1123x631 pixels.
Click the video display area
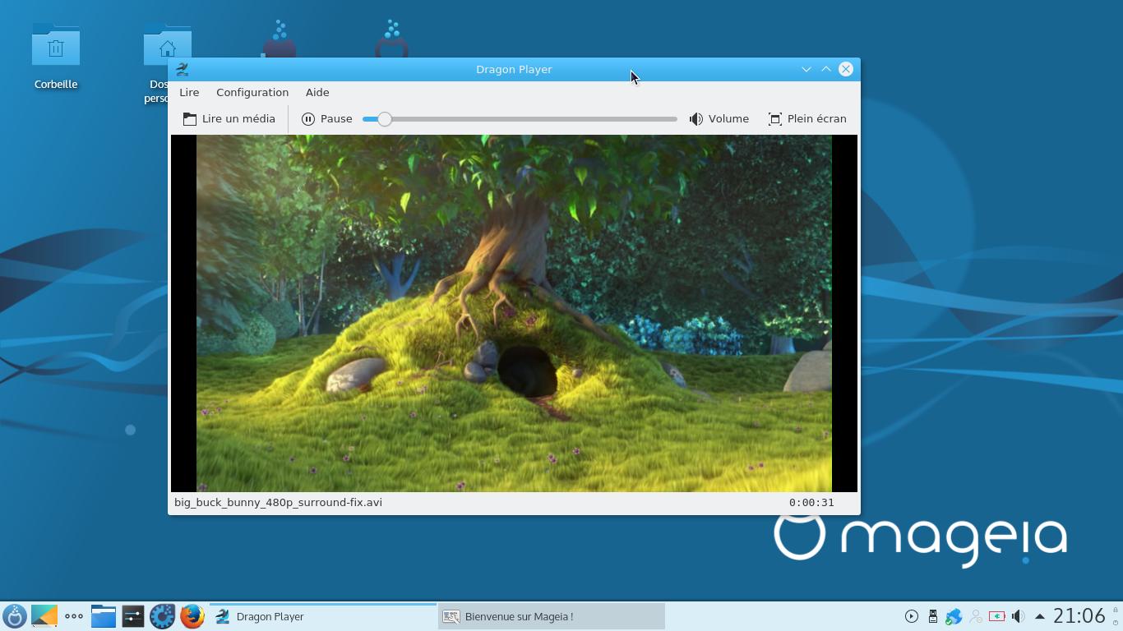point(514,313)
